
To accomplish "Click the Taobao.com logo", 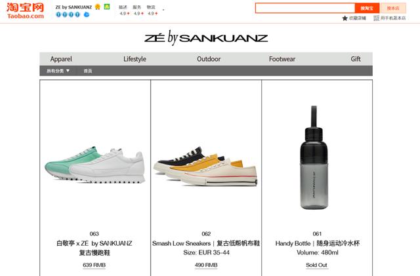I will click(25, 10).
